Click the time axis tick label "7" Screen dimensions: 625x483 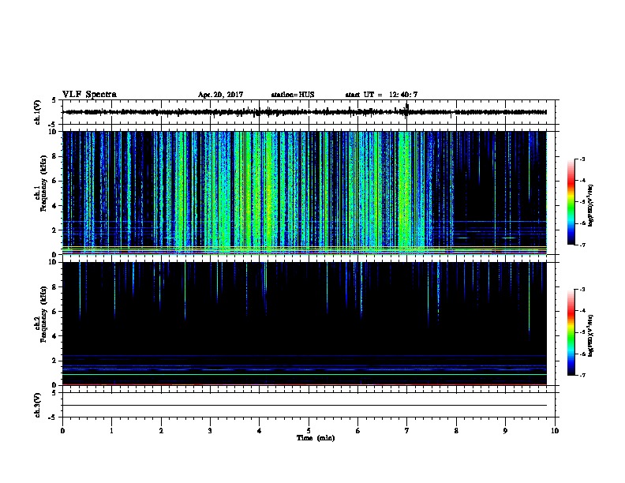(x=407, y=431)
